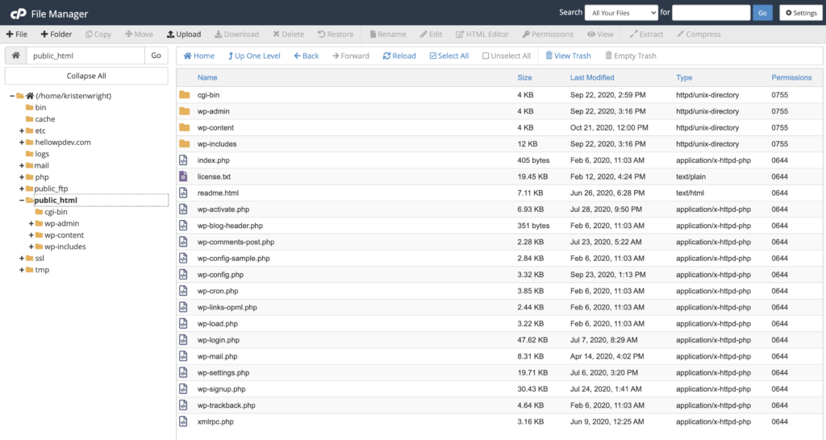This screenshot has width=826, height=440.
Task: Click the Edit toolbar button
Action: [431, 34]
